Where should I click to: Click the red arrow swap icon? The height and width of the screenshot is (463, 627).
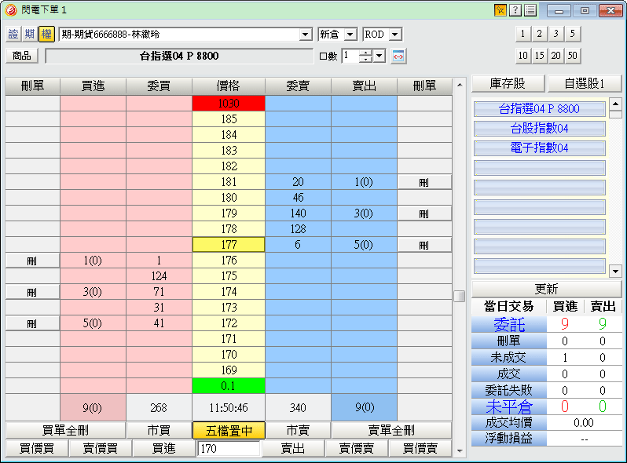(x=398, y=56)
